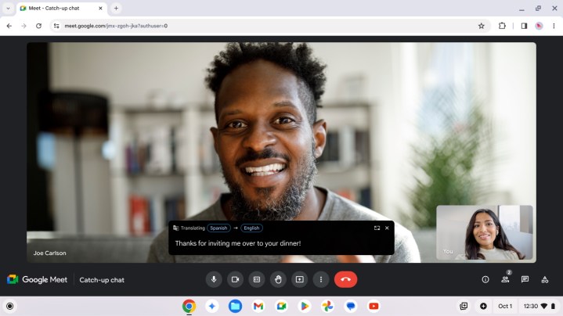
Task: Mute the microphone in Meet
Action: 214,279
